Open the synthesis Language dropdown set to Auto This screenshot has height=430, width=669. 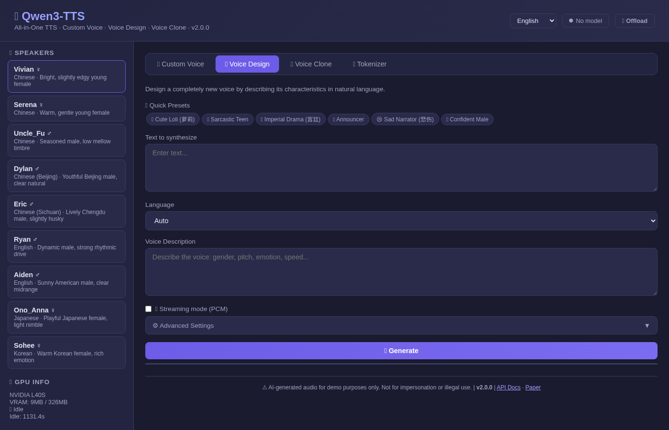tap(401, 221)
